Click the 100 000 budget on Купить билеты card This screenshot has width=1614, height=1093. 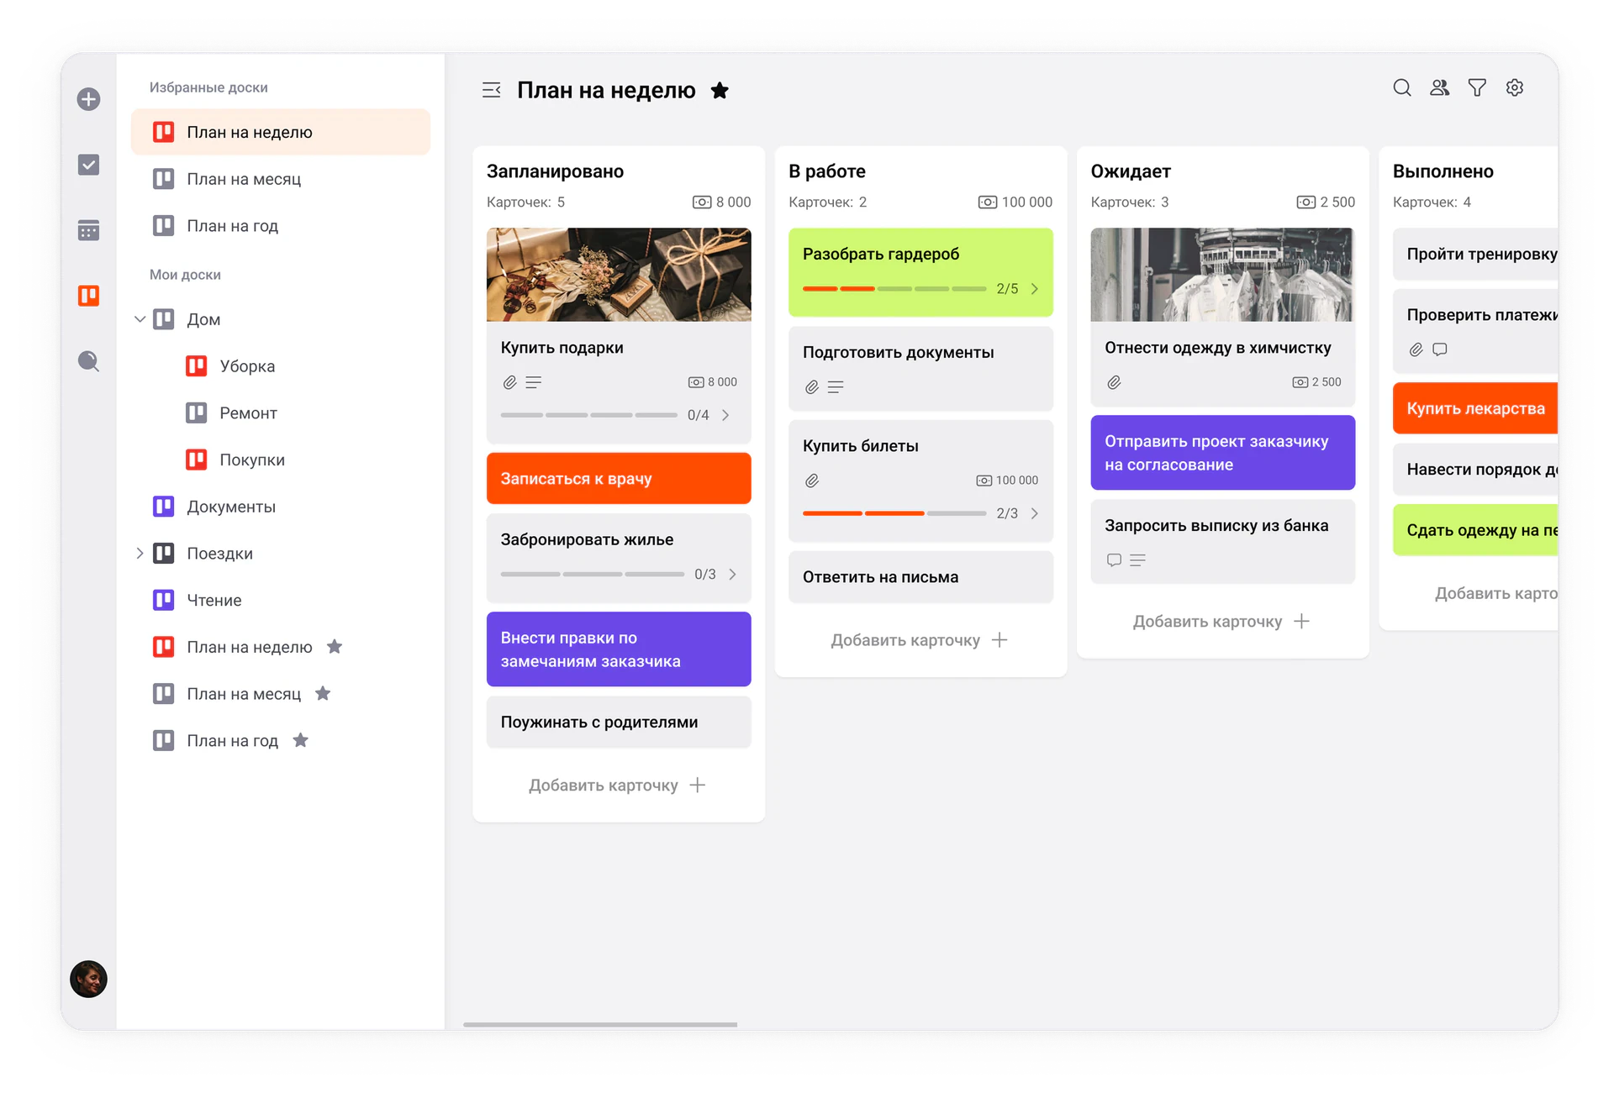pyautogui.click(x=1007, y=481)
